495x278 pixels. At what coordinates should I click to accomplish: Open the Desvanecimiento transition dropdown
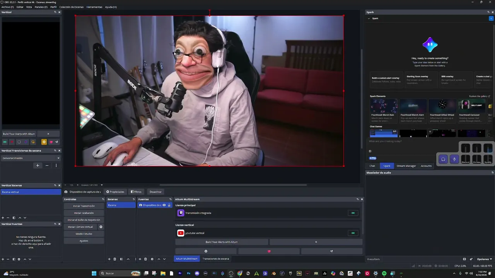(x=31, y=158)
